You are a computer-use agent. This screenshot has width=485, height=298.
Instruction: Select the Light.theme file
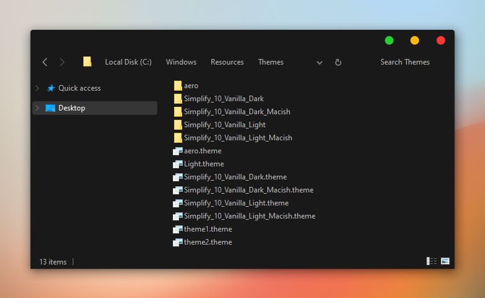pos(204,164)
